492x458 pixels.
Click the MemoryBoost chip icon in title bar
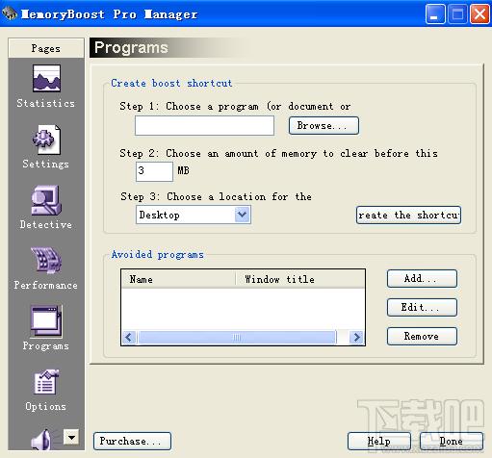point(10,13)
